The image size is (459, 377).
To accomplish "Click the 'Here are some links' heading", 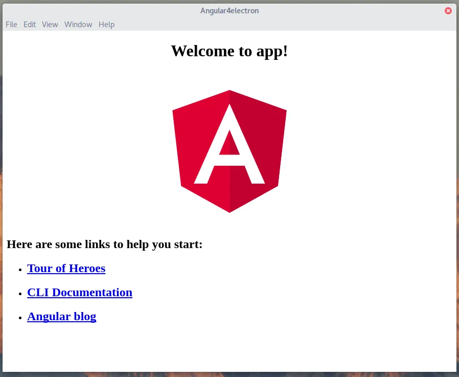I will click(104, 244).
